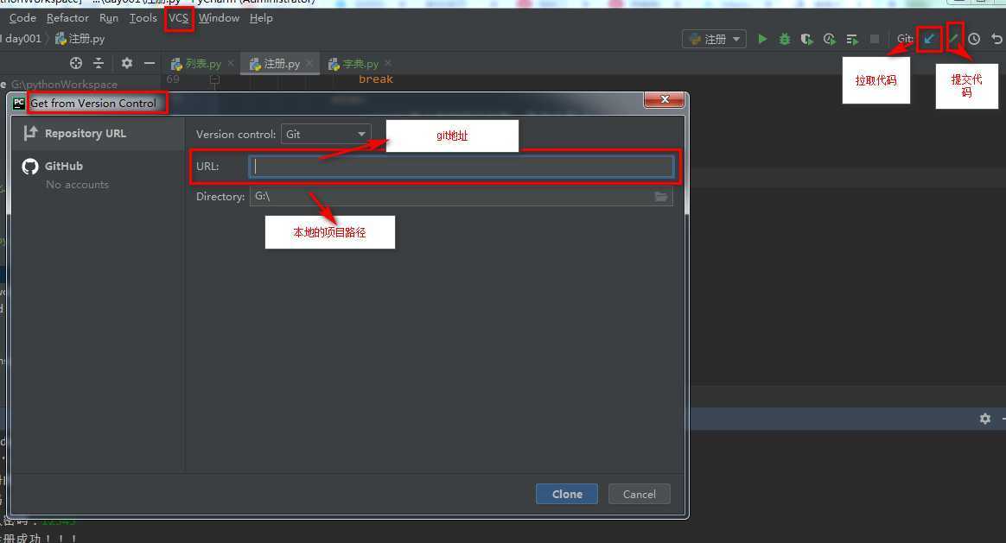Click the 'break' keyword in the editor
1006x543 pixels.
(x=376, y=79)
